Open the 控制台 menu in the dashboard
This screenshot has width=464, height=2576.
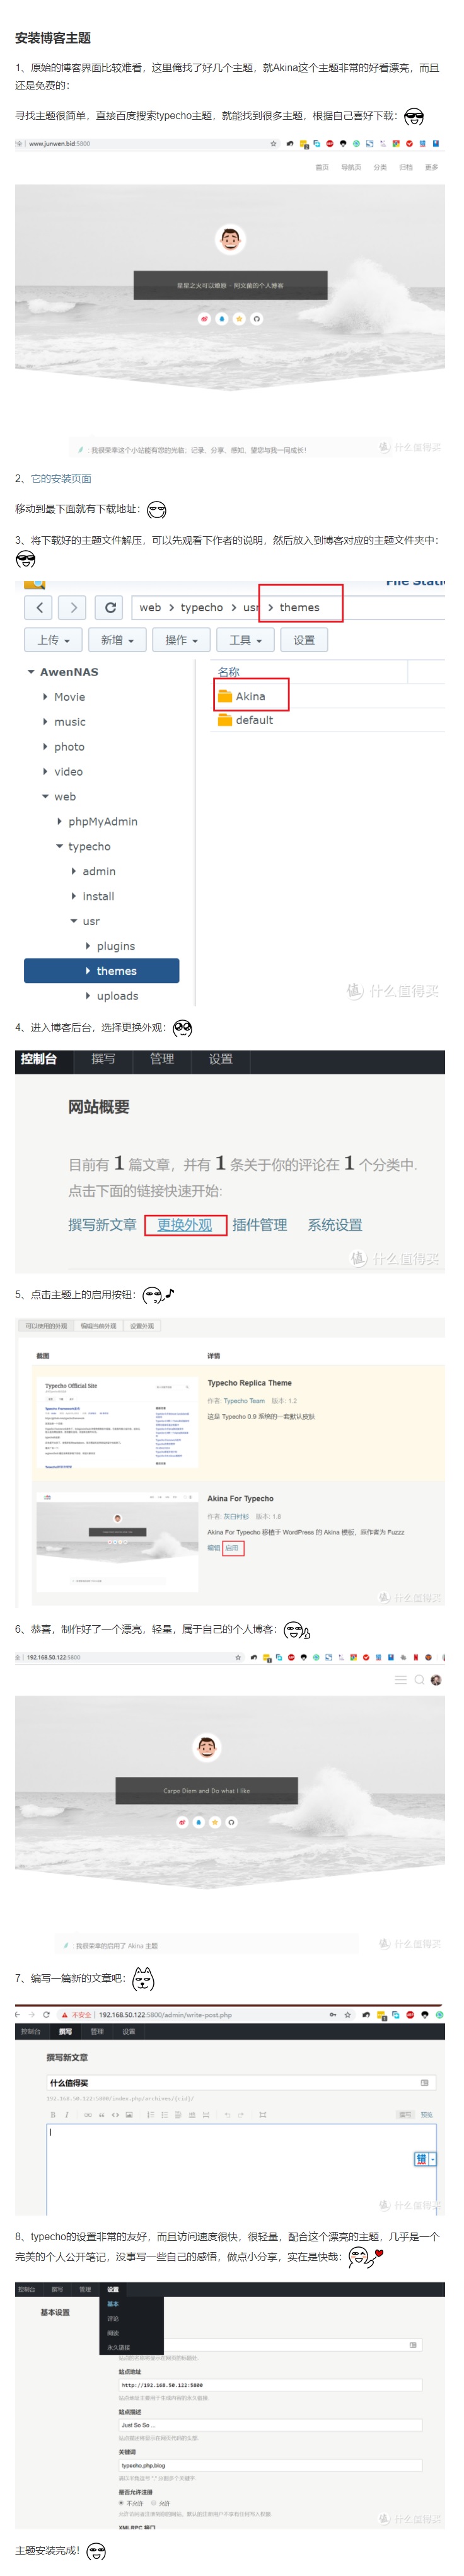click(38, 1060)
